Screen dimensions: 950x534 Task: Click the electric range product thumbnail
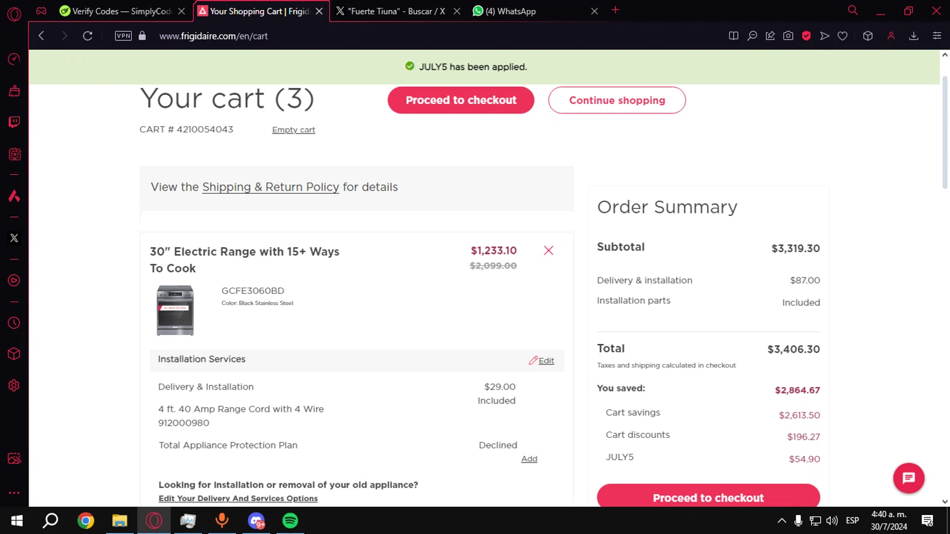(x=175, y=310)
